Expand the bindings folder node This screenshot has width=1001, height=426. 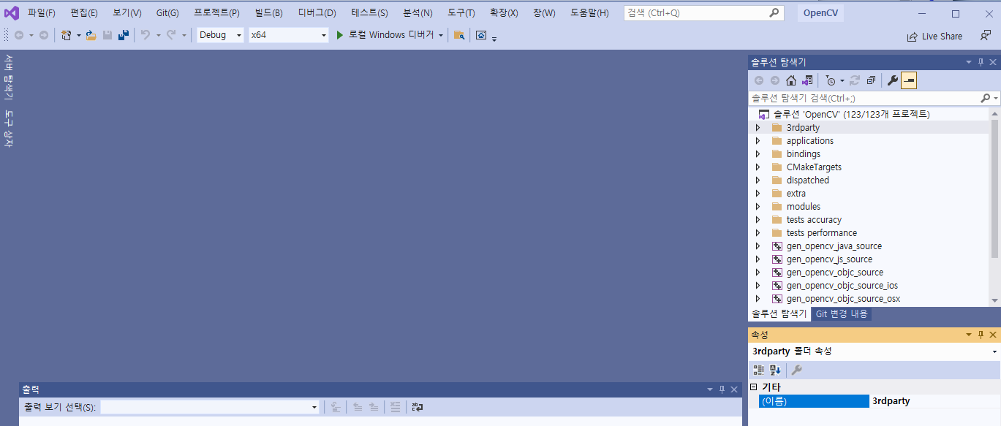click(x=758, y=154)
